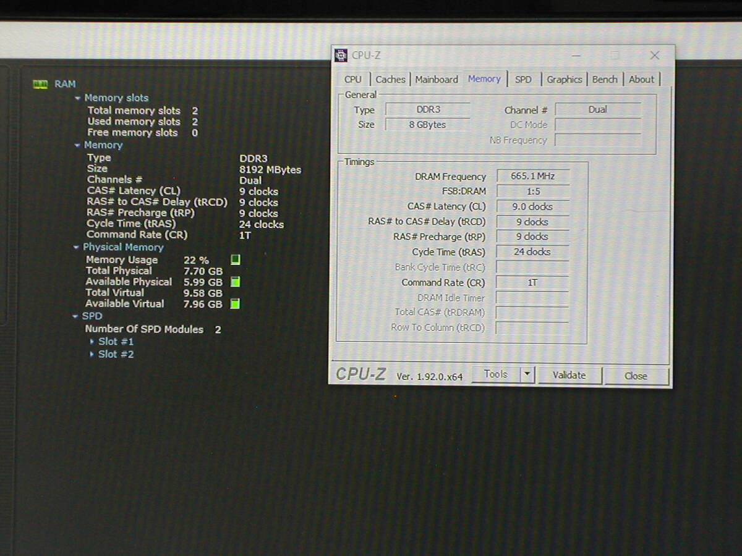Collapse the Physical Memory section
Image resolution: width=742 pixels, height=556 pixels.
77,247
